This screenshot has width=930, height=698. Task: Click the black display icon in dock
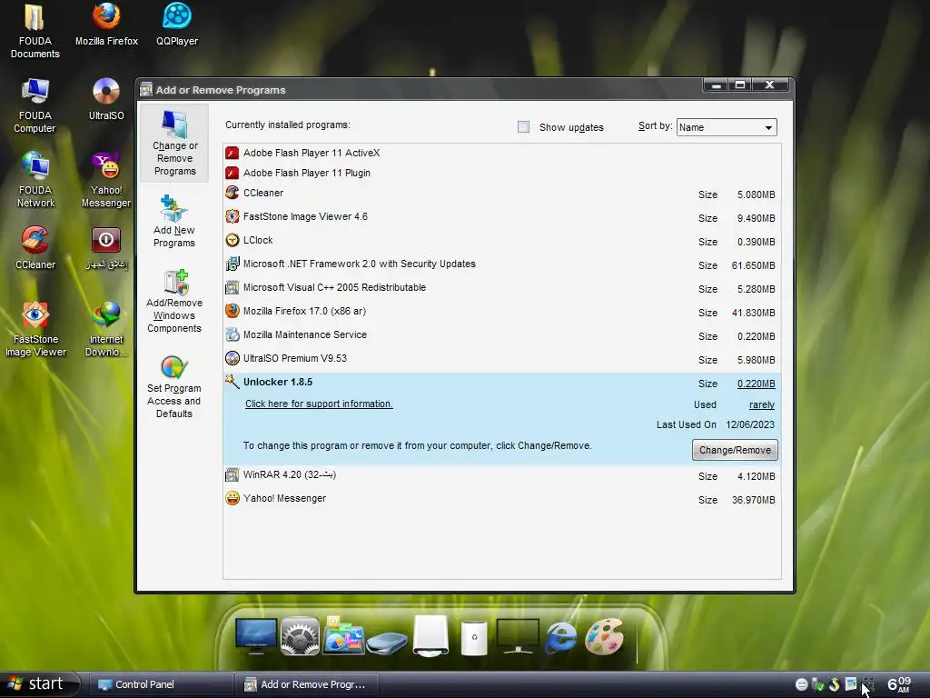point(518,636)
